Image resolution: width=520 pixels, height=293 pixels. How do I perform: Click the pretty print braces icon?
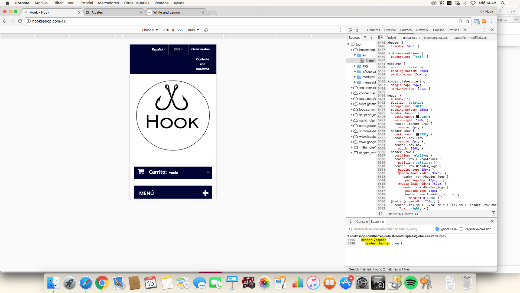pyautogui.click(x=381, y=214)
